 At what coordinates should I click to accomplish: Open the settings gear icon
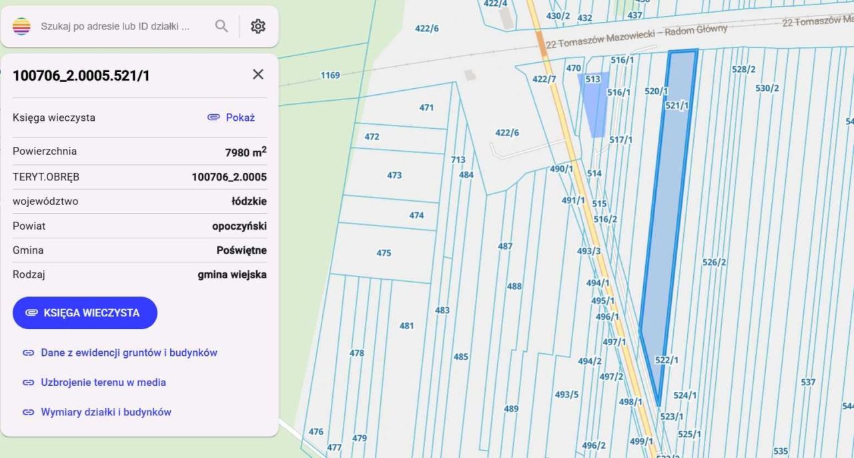(x=258, y=26)
